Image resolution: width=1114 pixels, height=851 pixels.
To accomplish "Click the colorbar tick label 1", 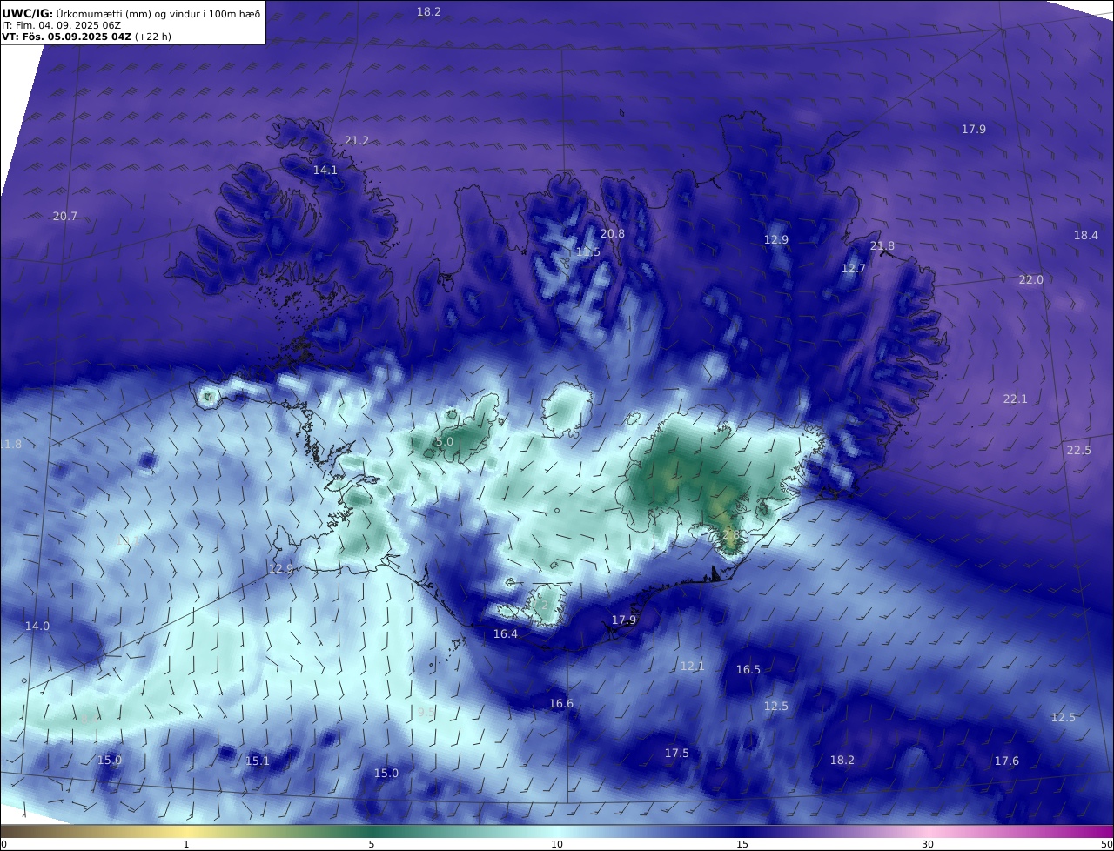I will click(186, 844).
